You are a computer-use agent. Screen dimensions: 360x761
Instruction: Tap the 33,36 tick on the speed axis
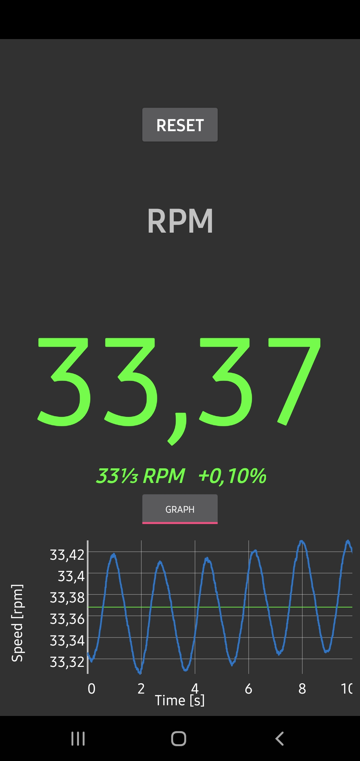click(67, 619)
